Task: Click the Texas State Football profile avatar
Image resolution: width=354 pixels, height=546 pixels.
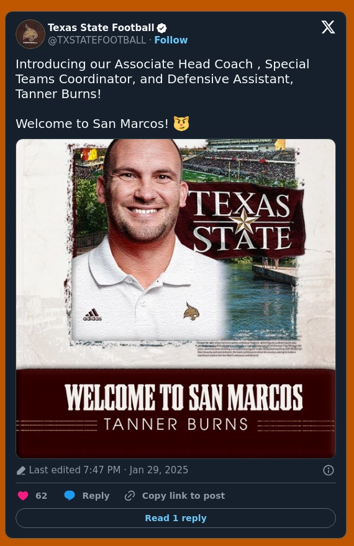Action: 30,34
